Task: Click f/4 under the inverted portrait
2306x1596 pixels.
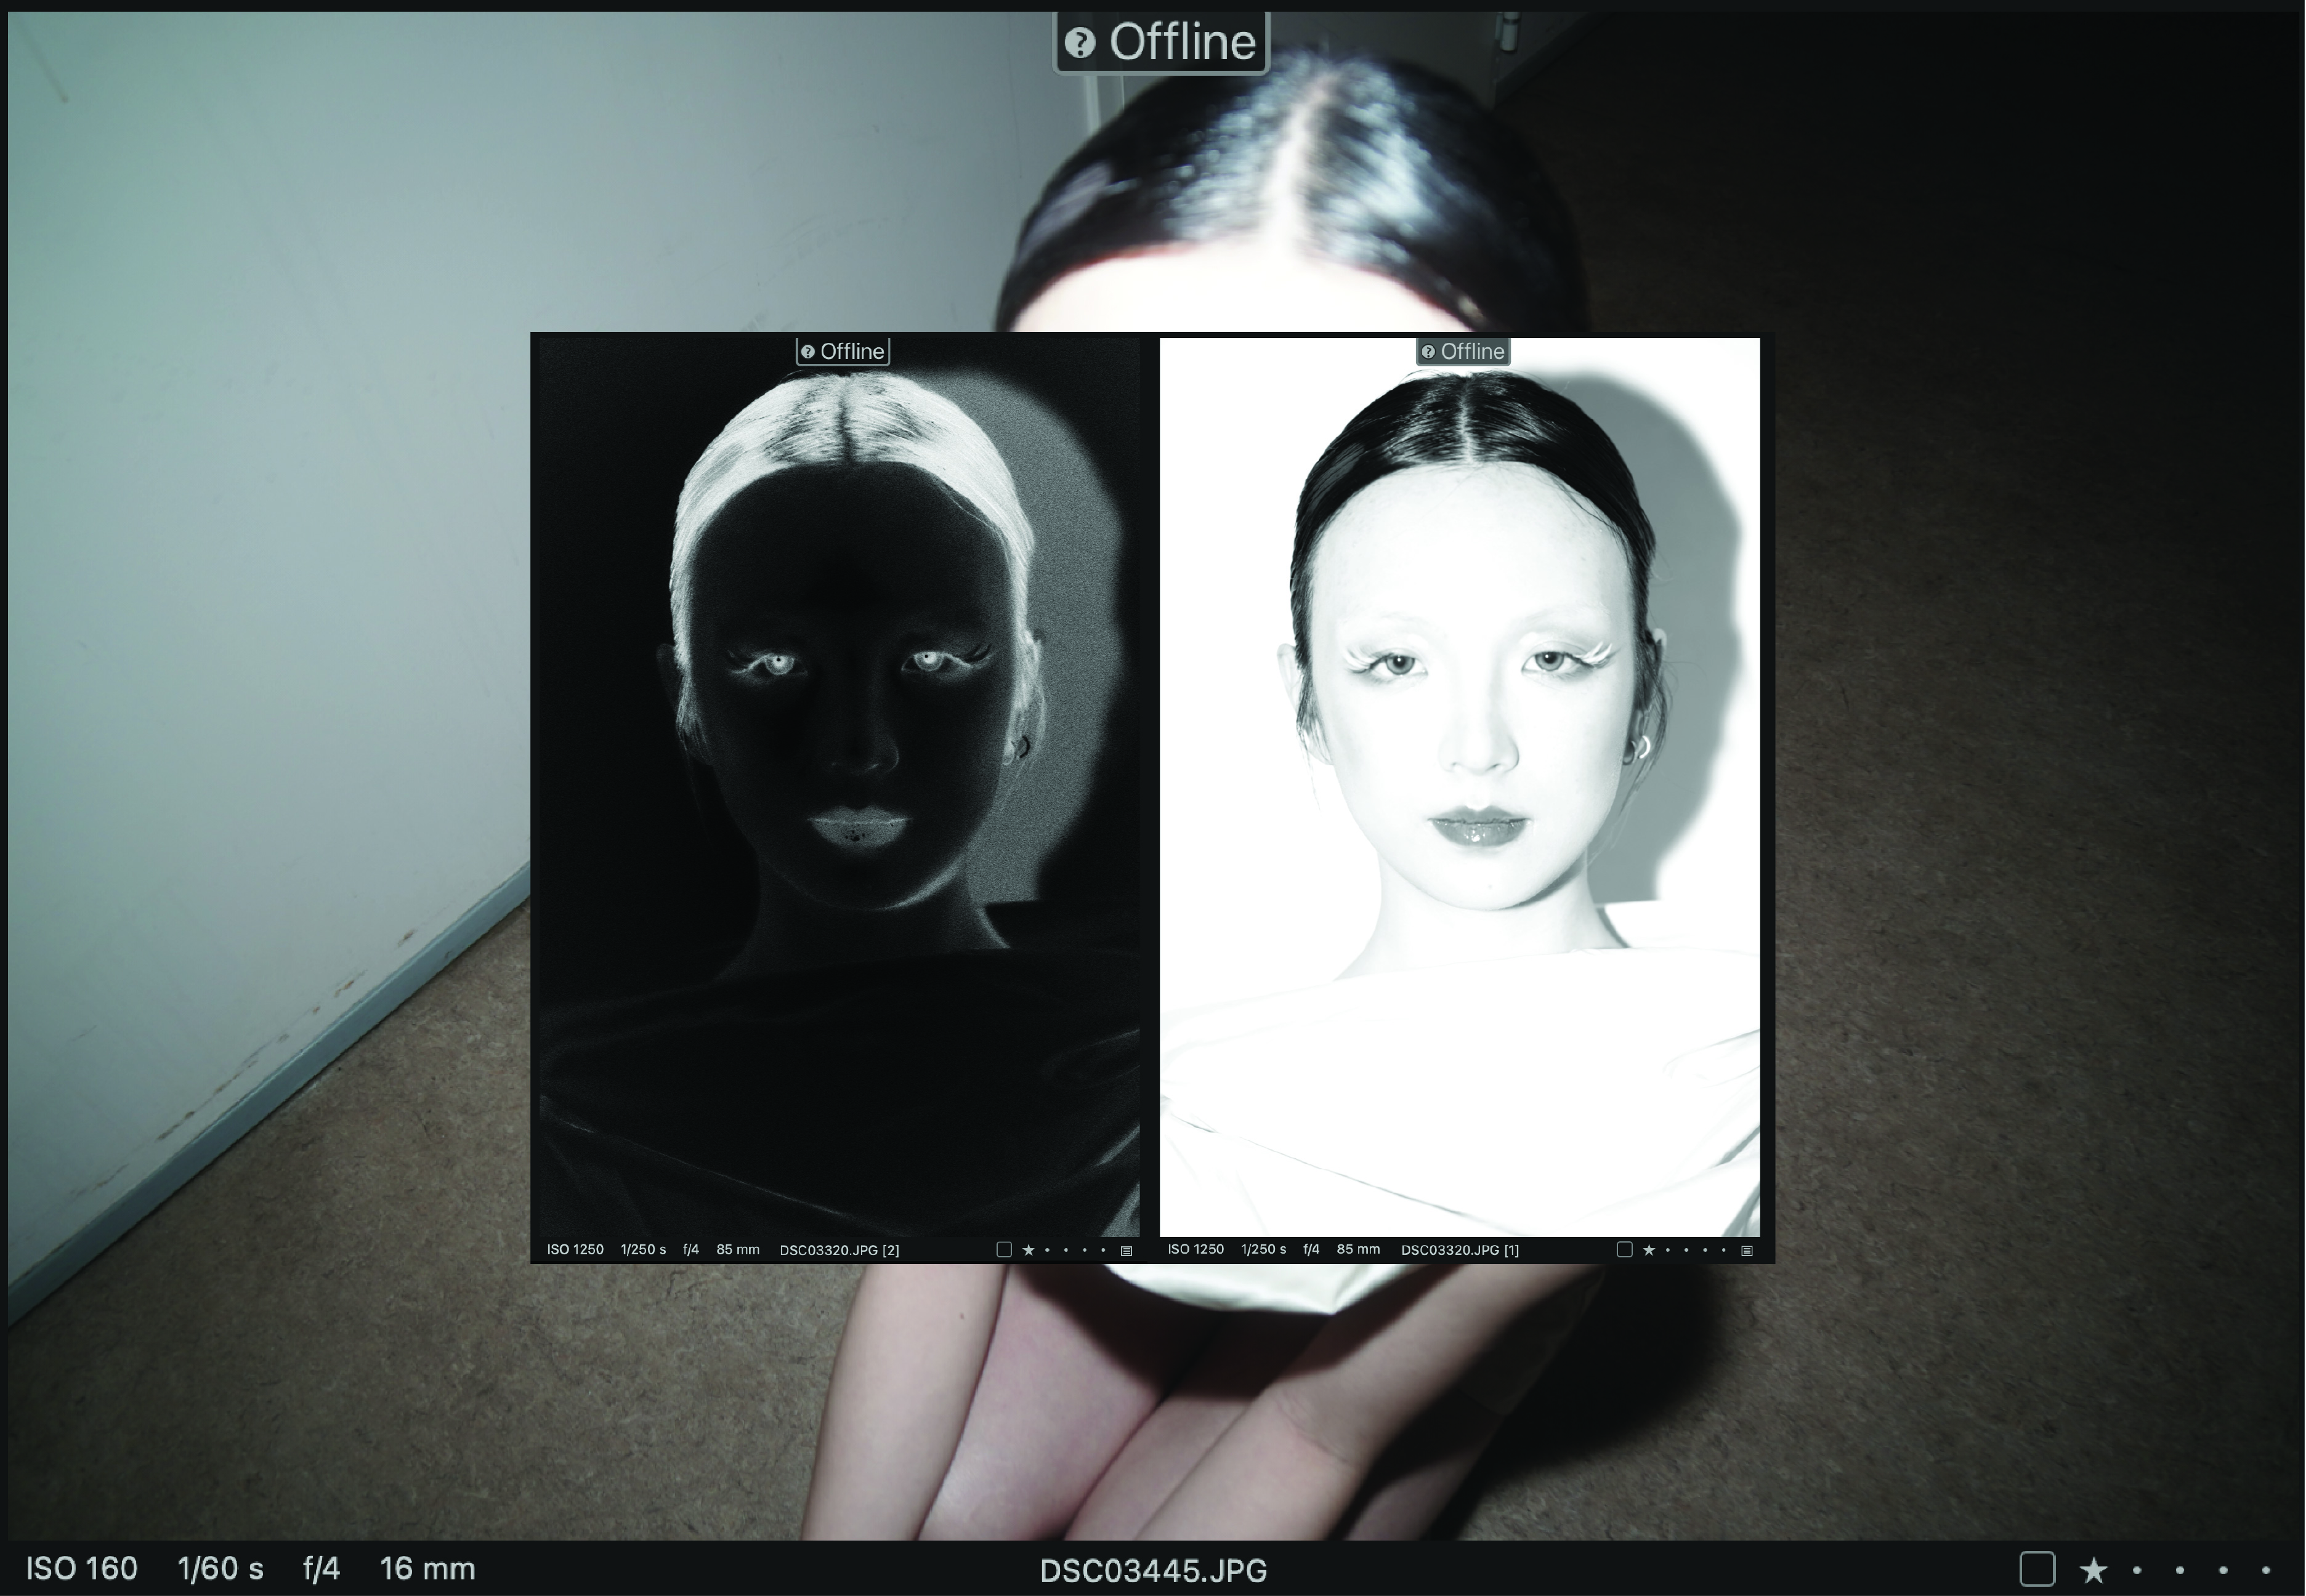Action: pyautogui.click(x=691, y=1250)
